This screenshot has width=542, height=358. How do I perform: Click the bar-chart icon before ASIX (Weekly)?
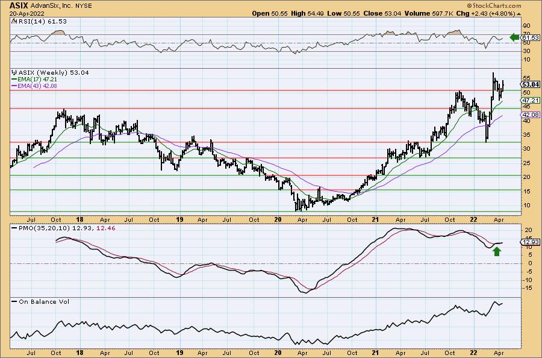pos(14,73)
